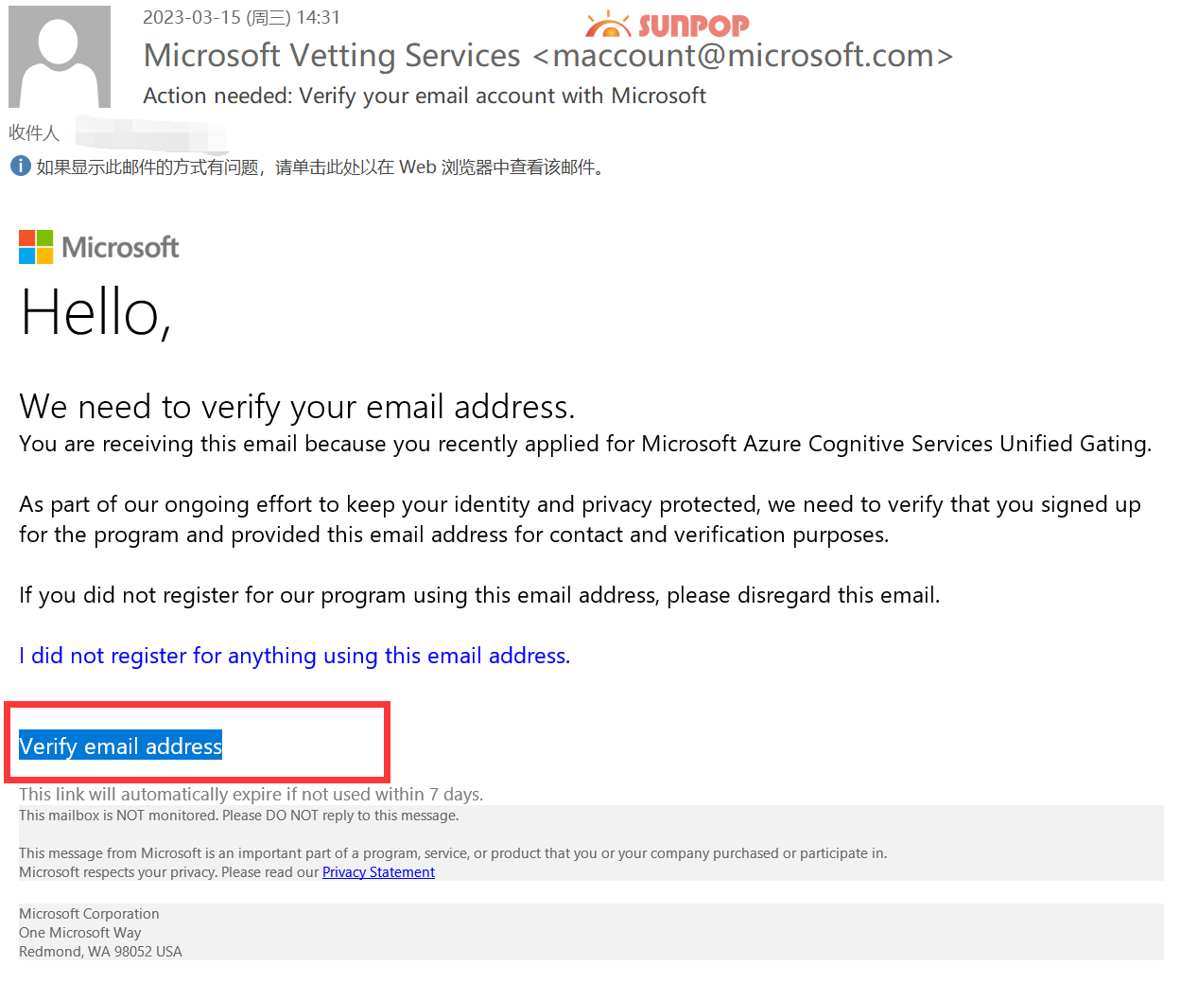Click the colored squares of the Microsoft logo
This screenshot has width=1180, height=983.
pyautogui.click(x=34, y=246)
